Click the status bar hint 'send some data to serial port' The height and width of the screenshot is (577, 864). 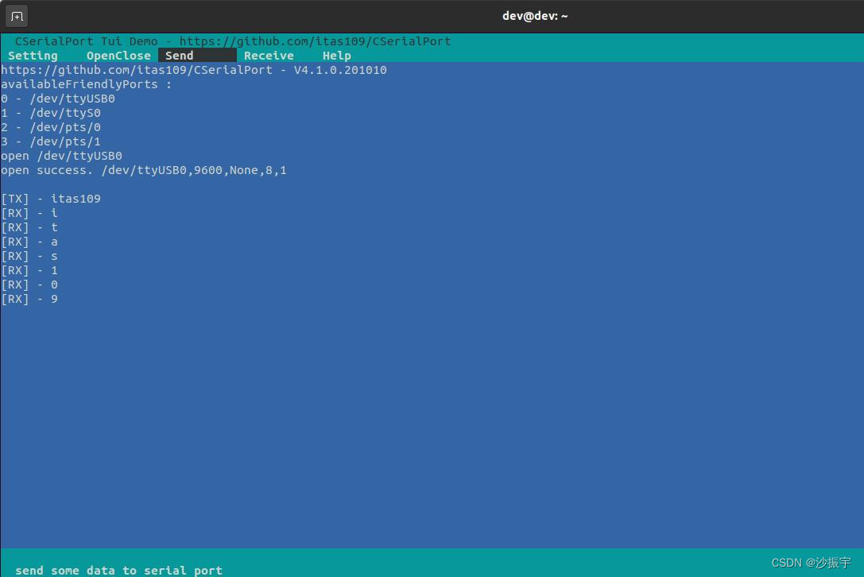click(118, 570)
